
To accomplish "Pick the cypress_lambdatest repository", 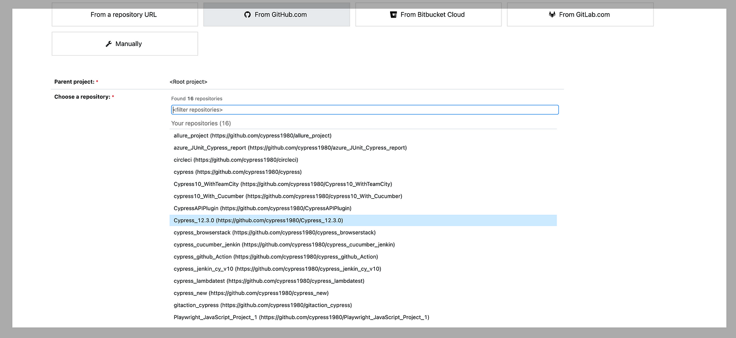I will pos(269,281).
